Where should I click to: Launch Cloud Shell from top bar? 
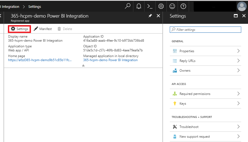[150, 6]
